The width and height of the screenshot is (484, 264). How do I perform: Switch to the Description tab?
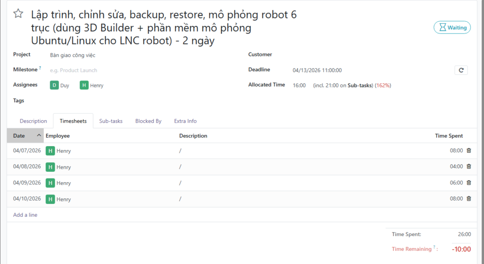pos(33,121)
